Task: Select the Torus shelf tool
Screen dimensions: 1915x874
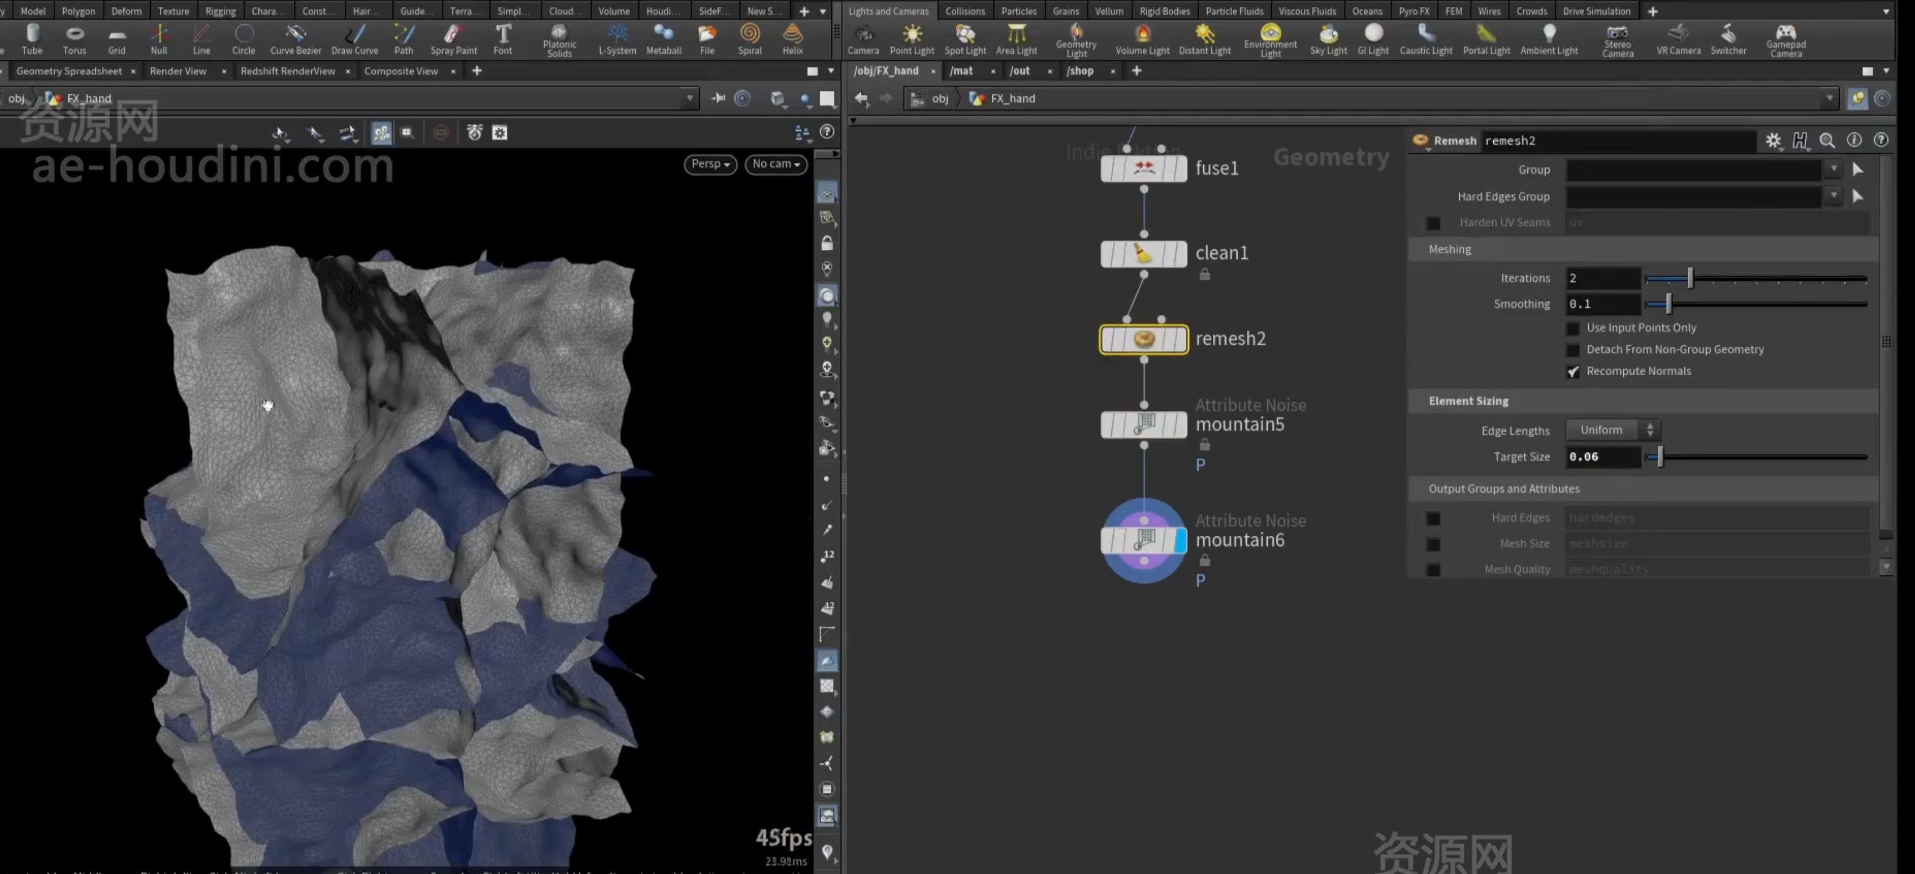Action: click(x=74, y=39)
